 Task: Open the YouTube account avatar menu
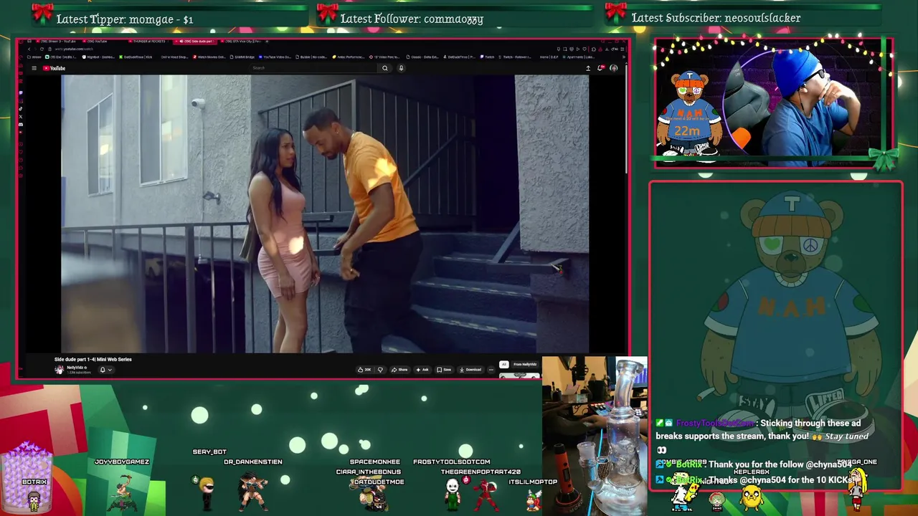(x=614, y=68)
